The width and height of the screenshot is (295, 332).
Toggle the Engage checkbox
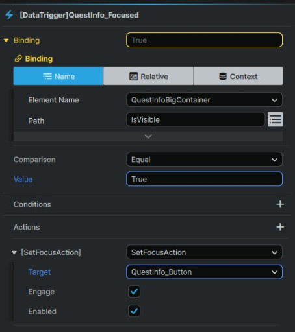click(134, 291)
